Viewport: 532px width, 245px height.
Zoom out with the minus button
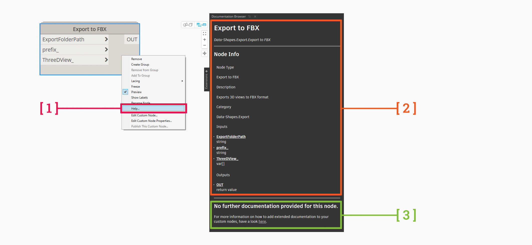[205, 46]
